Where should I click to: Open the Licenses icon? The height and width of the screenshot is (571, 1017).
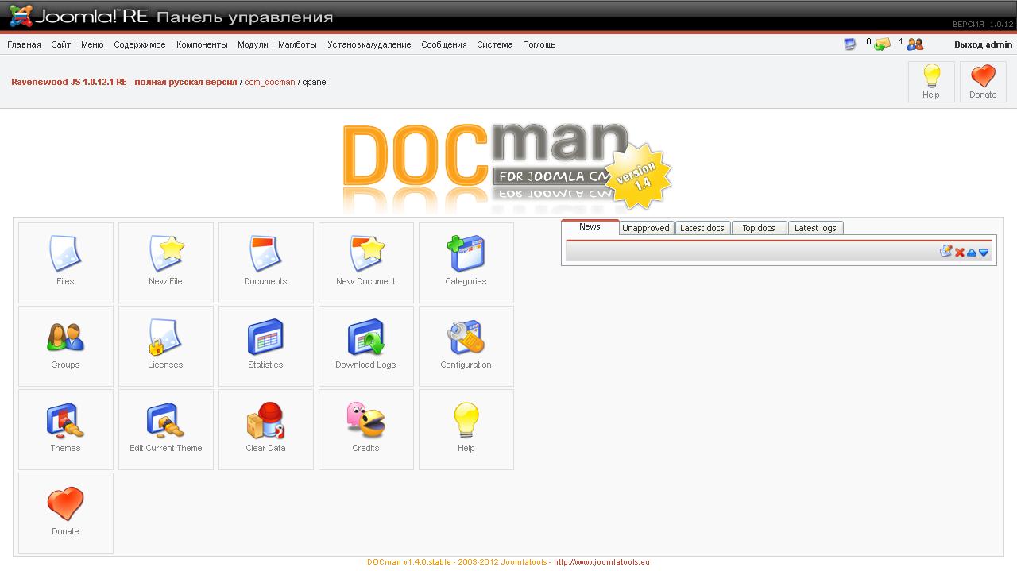(x=165, y=345)
